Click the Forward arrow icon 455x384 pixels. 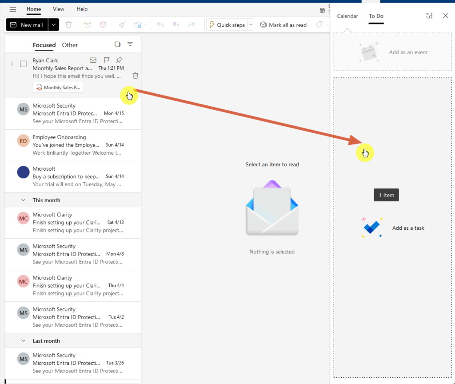coord(191,25)
